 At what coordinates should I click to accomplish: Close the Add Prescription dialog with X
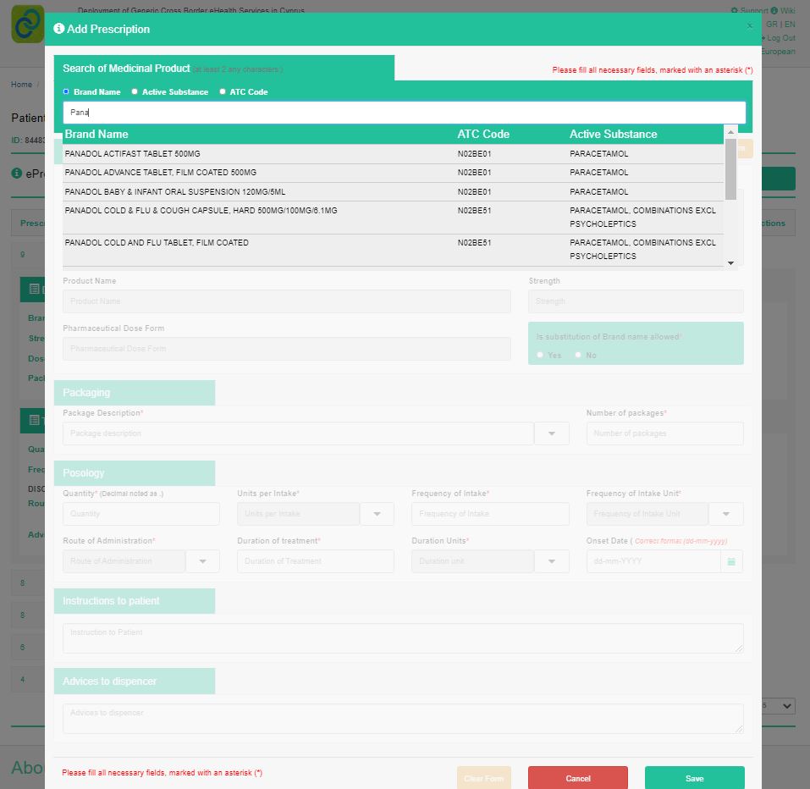(749, 26)
